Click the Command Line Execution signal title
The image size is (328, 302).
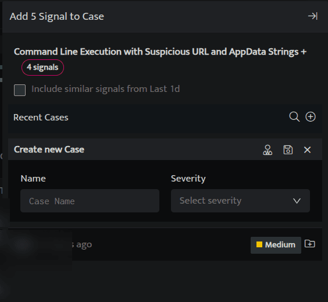pos(160,52)
